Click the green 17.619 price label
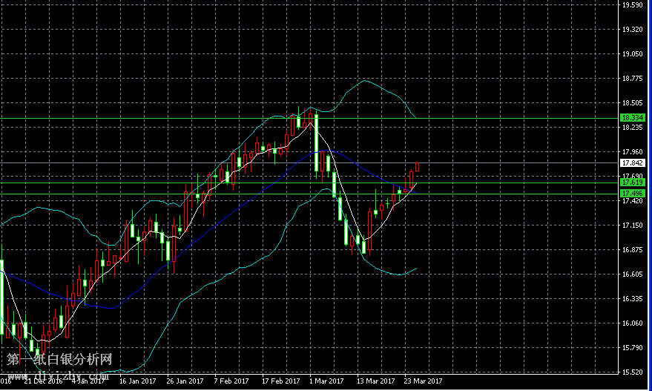 click(632, 183)
